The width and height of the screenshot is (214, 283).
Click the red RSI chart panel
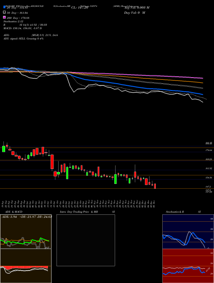188,266
